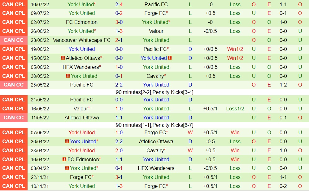
Task: Click red card icon before York United on 30/04/22
Action: pyautogui.click(x=67, y=141)
